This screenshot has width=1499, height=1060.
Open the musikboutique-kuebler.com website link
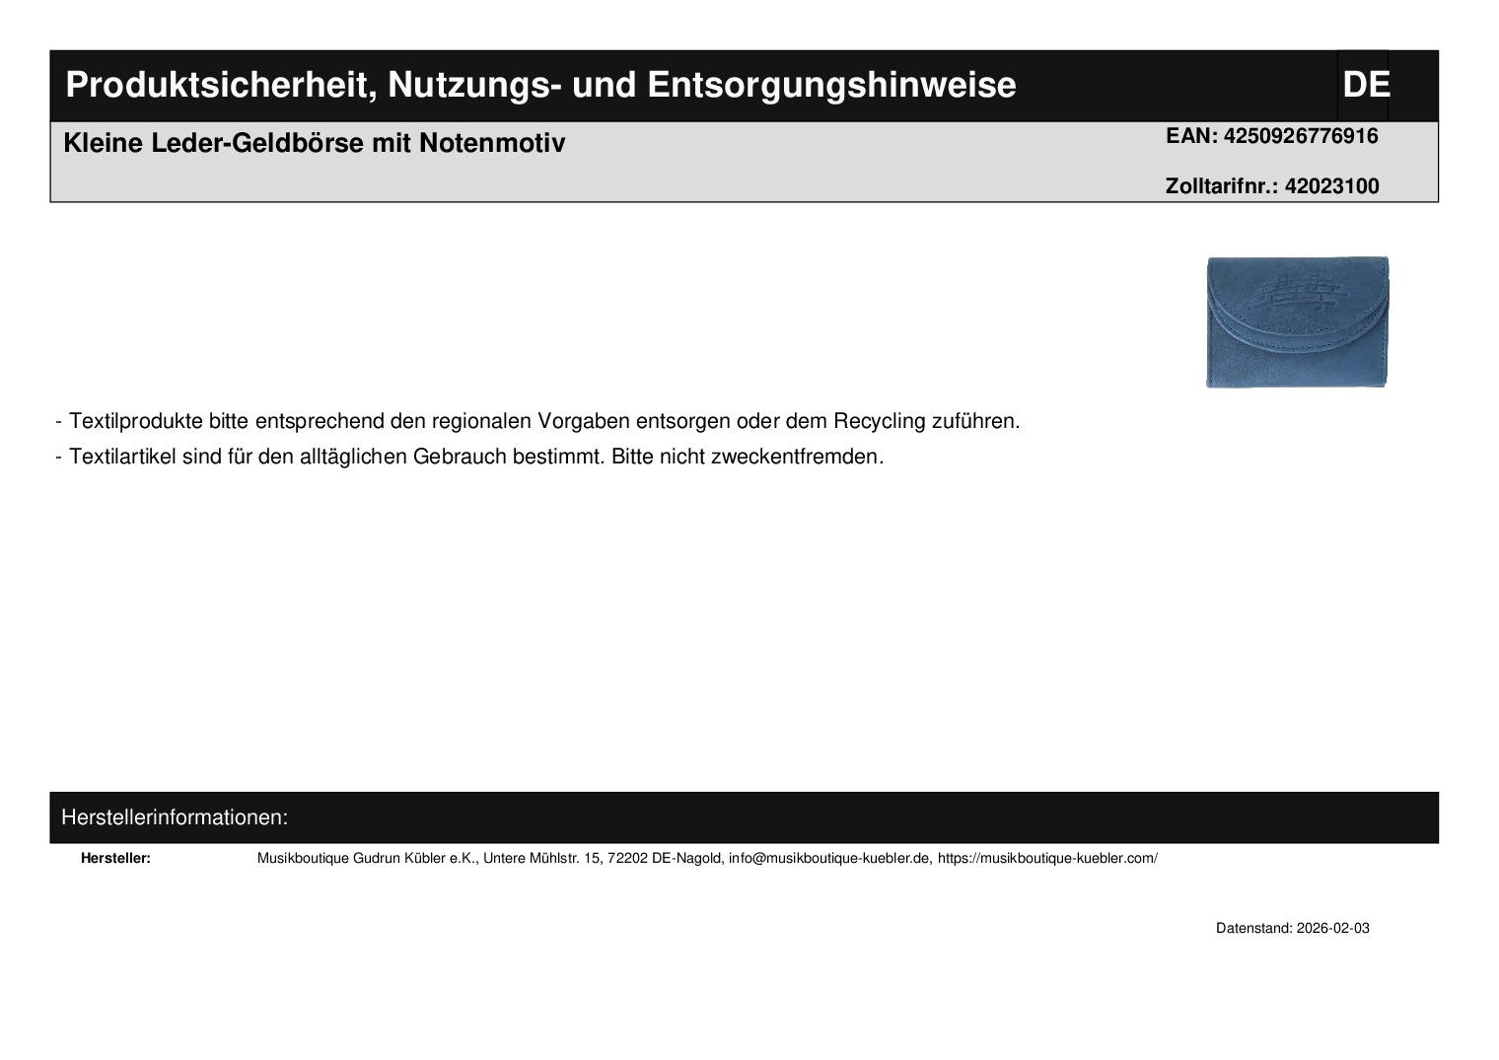click(1047, 858)
